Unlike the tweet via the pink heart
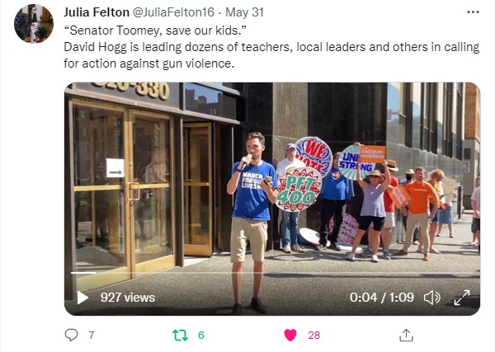 coord(290,335)
